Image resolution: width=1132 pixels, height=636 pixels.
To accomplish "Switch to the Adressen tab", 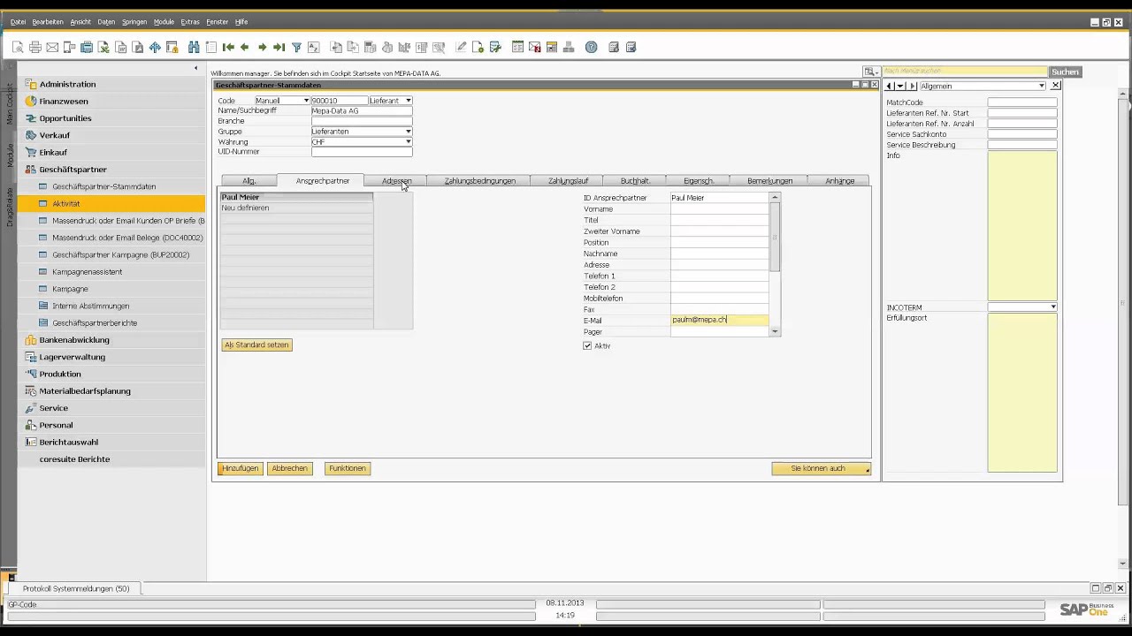I will point(396,180).
